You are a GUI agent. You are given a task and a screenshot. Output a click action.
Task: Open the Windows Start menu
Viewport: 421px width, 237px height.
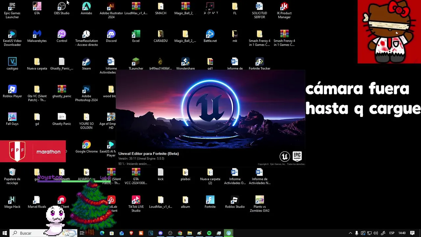click(5, 233)
